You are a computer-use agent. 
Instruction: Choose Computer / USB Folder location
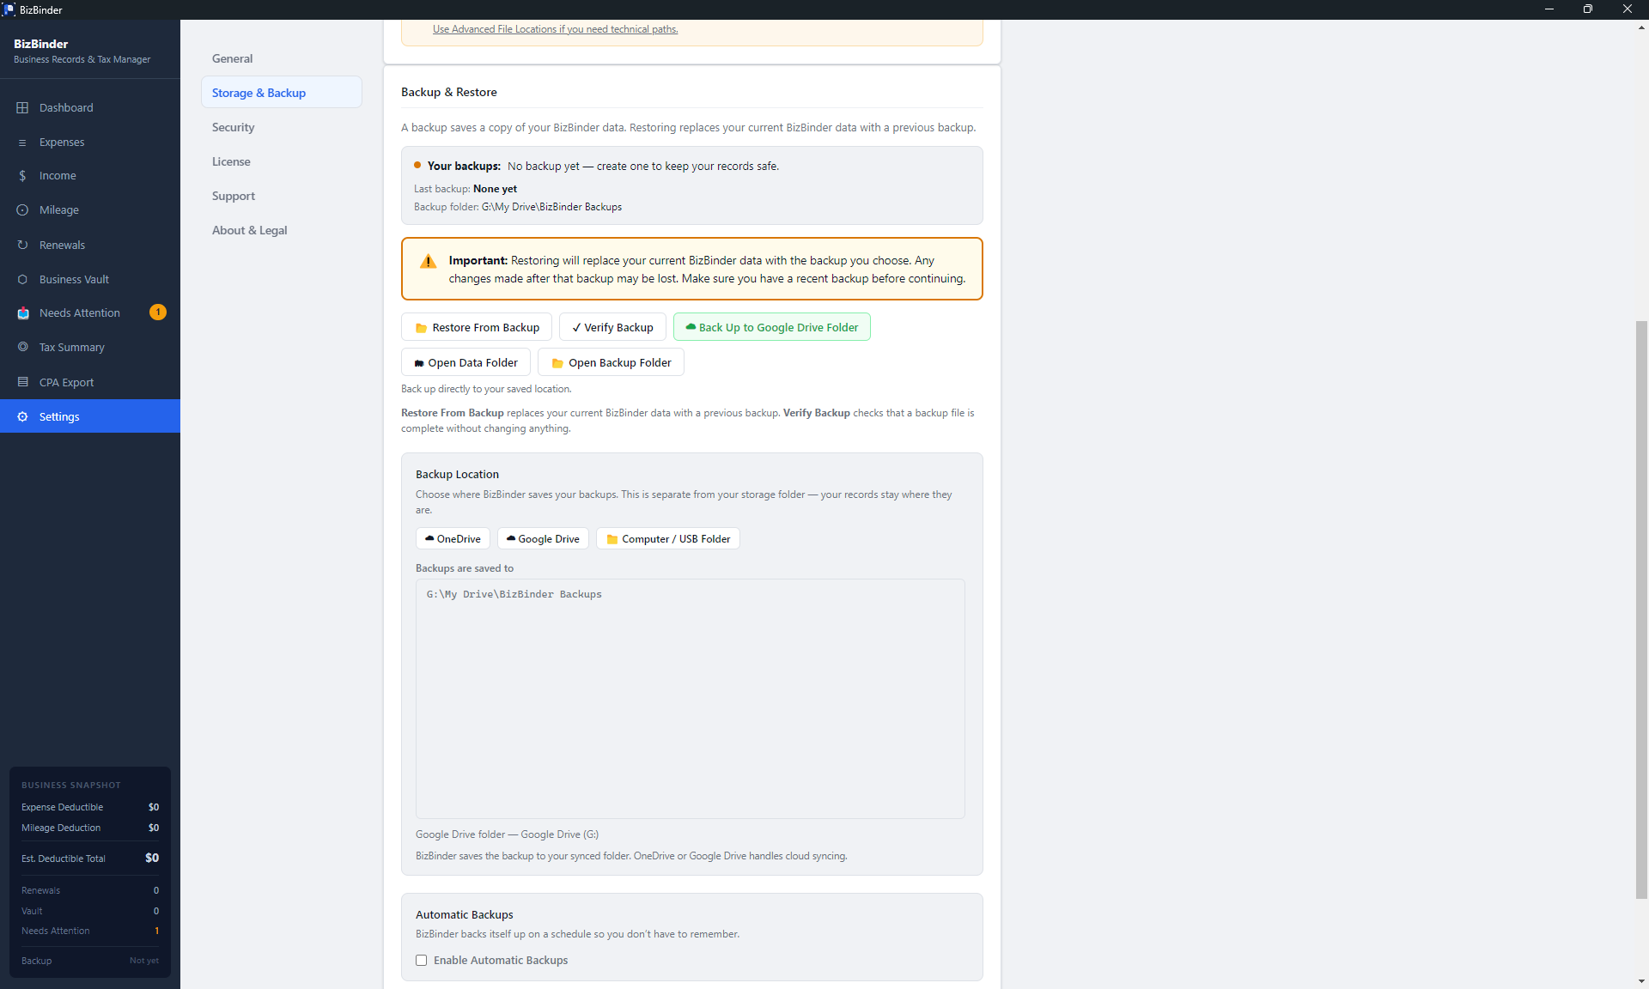[668, 539]
